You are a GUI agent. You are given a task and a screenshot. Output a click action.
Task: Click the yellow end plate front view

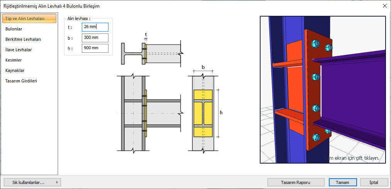coord(203,113)
